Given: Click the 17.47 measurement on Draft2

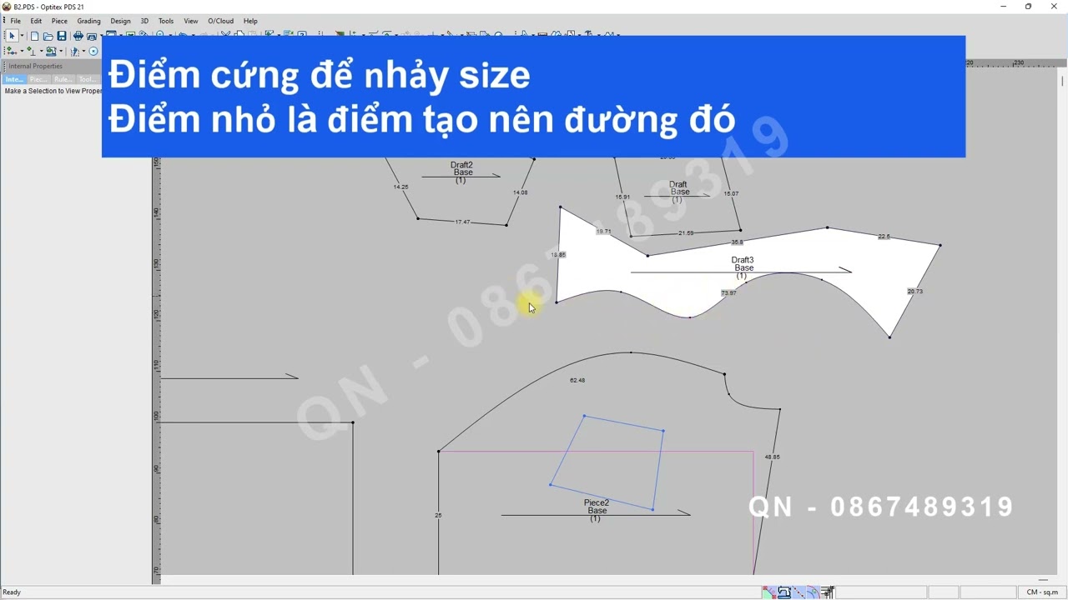Looking at the screenshot, I should pos(462,222).
